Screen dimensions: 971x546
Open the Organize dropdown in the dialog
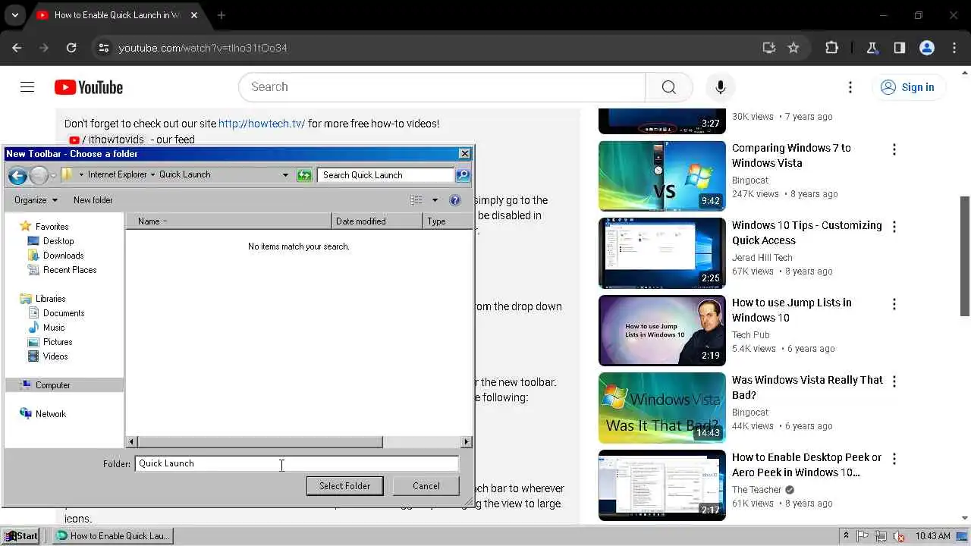36,200
